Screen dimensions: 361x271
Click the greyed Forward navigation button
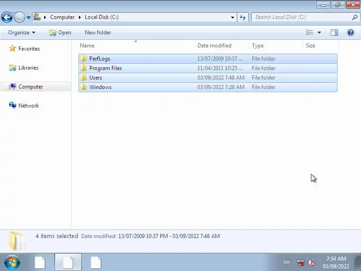pos(19,17)
